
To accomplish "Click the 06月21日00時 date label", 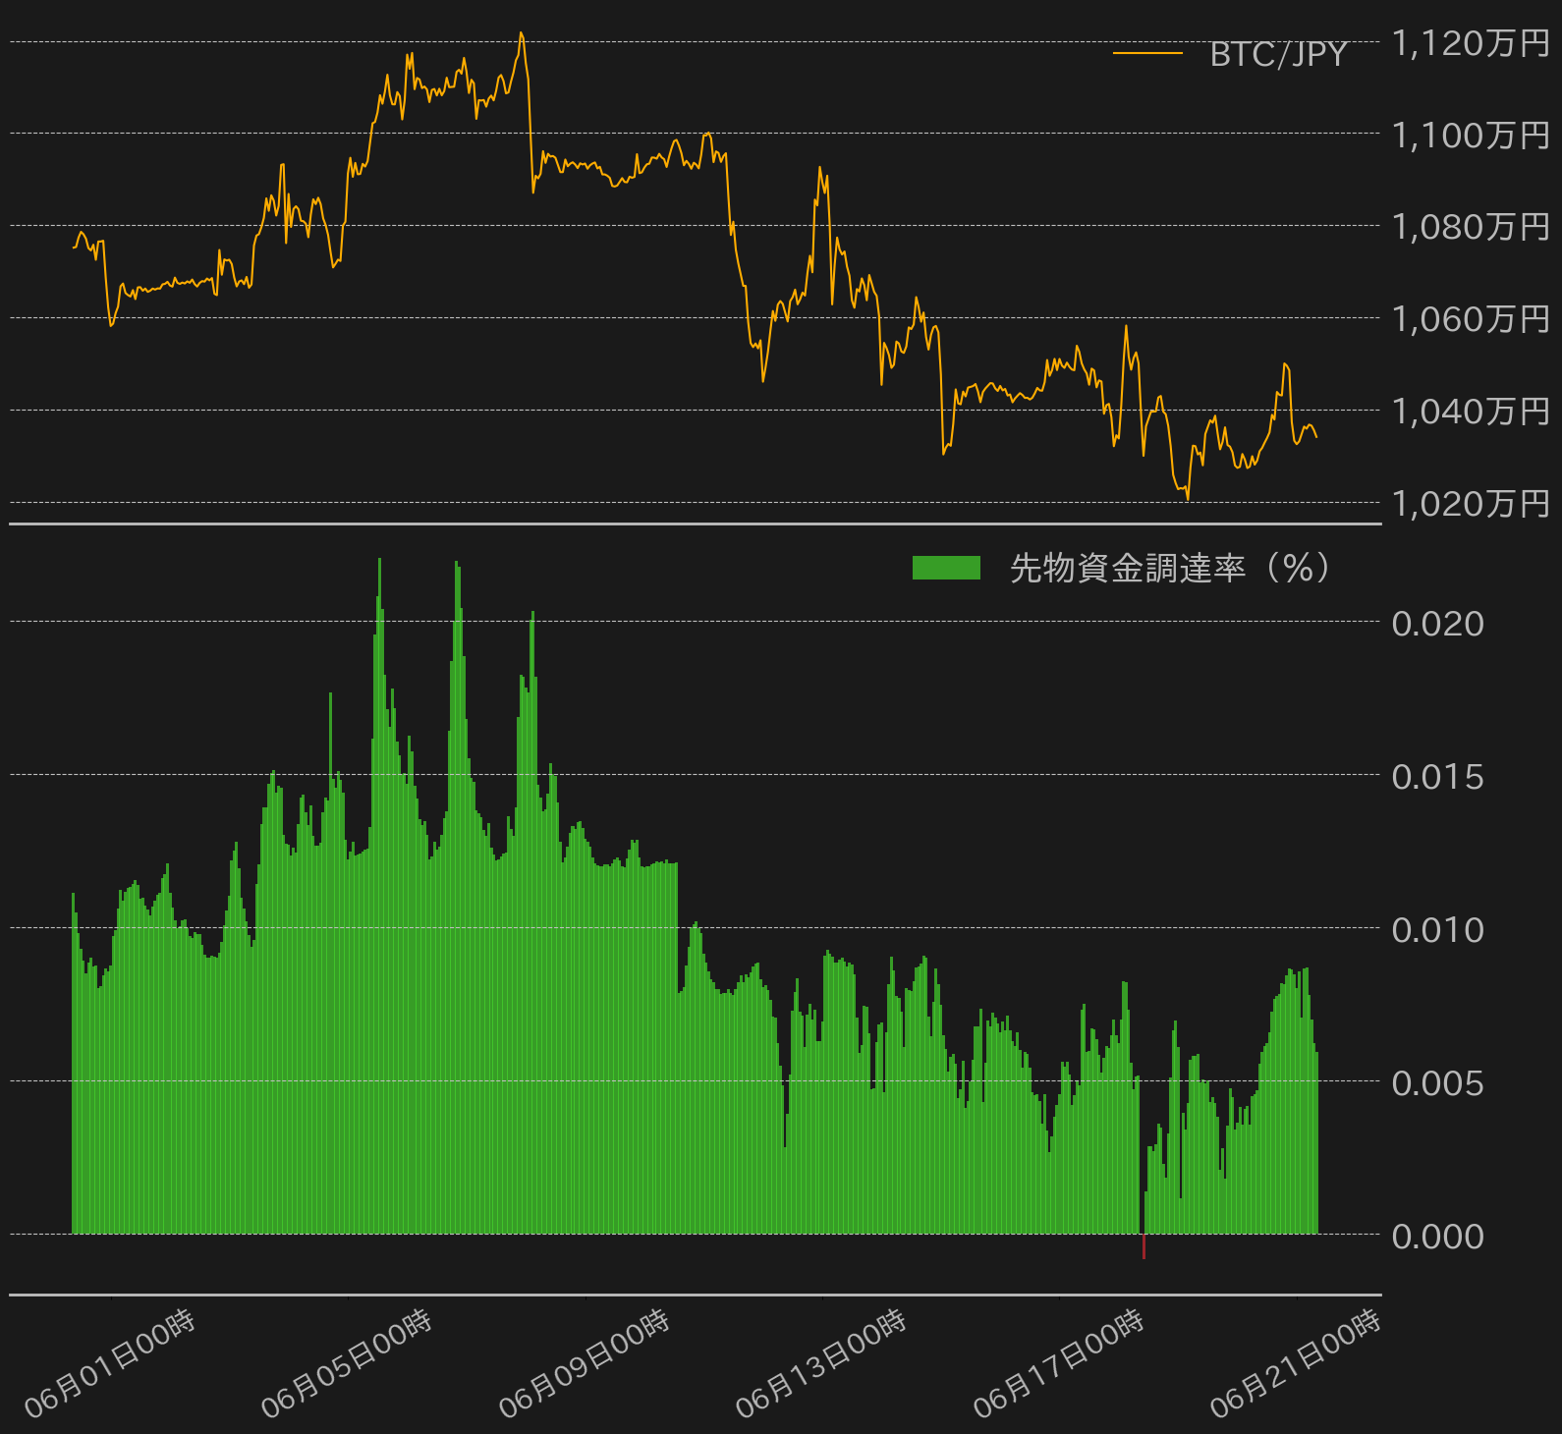I will pyautogui.click(x=1296, y=1364).
